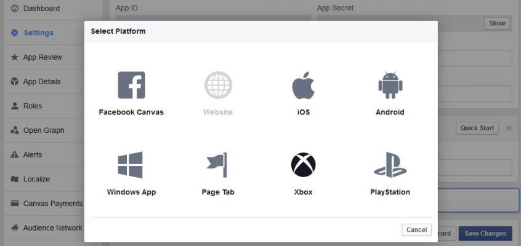This screenshot has width=521, height=246.
Task: Click the Facebook Canvas label
Action: point(131,112)
